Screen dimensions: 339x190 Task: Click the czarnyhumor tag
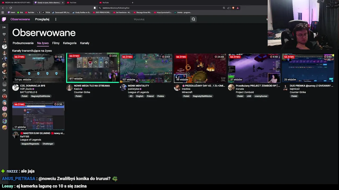[261, 96]
